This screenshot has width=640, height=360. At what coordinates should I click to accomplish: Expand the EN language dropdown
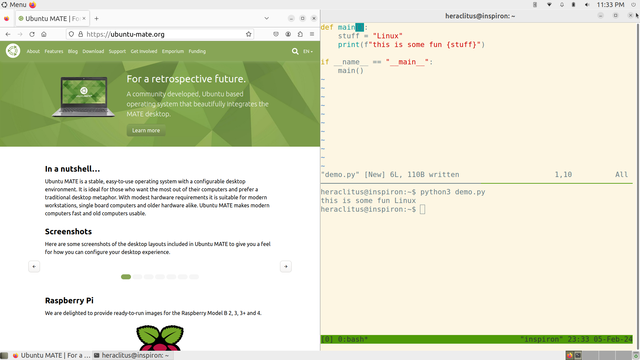point(308,51)
